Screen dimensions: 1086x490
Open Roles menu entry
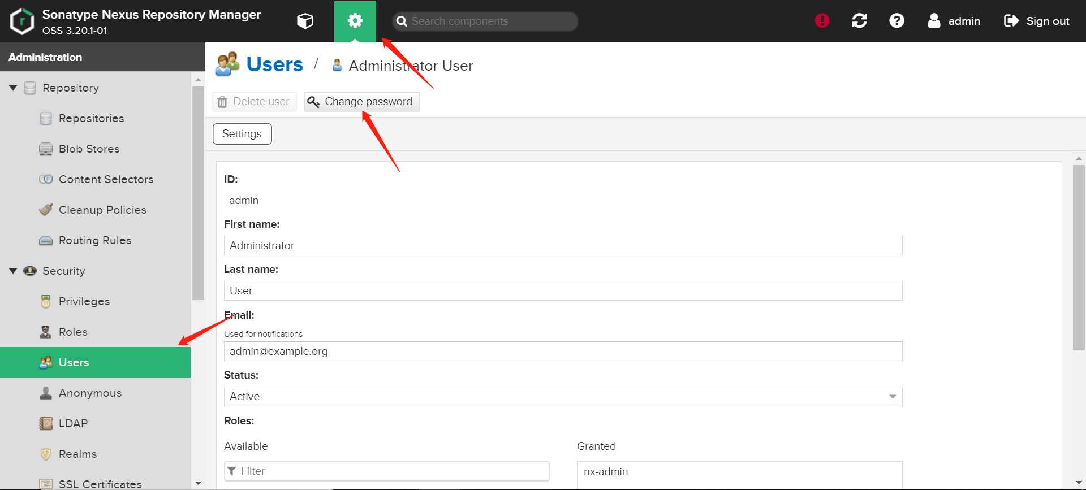coord(73,332)
